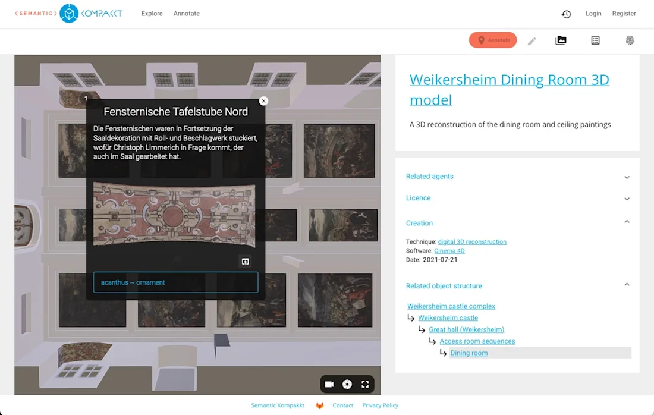Open Great hall (Weikersheim) link
The height and width of the screenshot is (415, 654).
pyautogui.click(x=466, y=329)
